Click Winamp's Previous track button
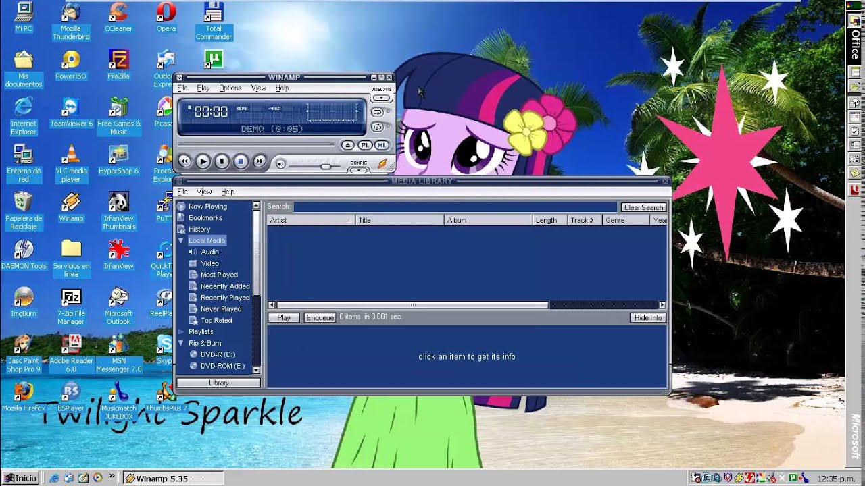This screenshot has width=865, height=486. (184, 161)
